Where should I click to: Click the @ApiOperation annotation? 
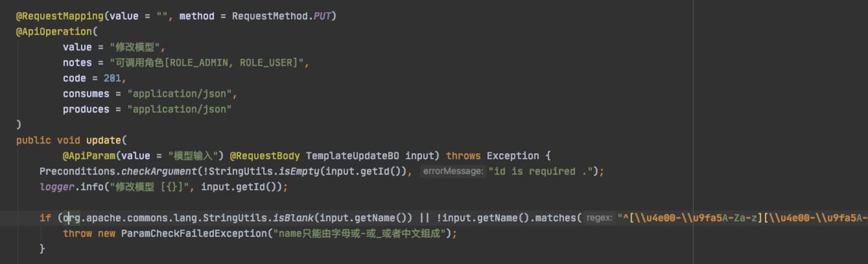point(54,31)
